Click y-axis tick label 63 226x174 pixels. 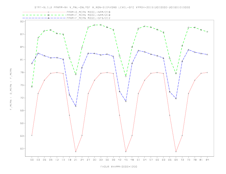[x=22, y=136]
